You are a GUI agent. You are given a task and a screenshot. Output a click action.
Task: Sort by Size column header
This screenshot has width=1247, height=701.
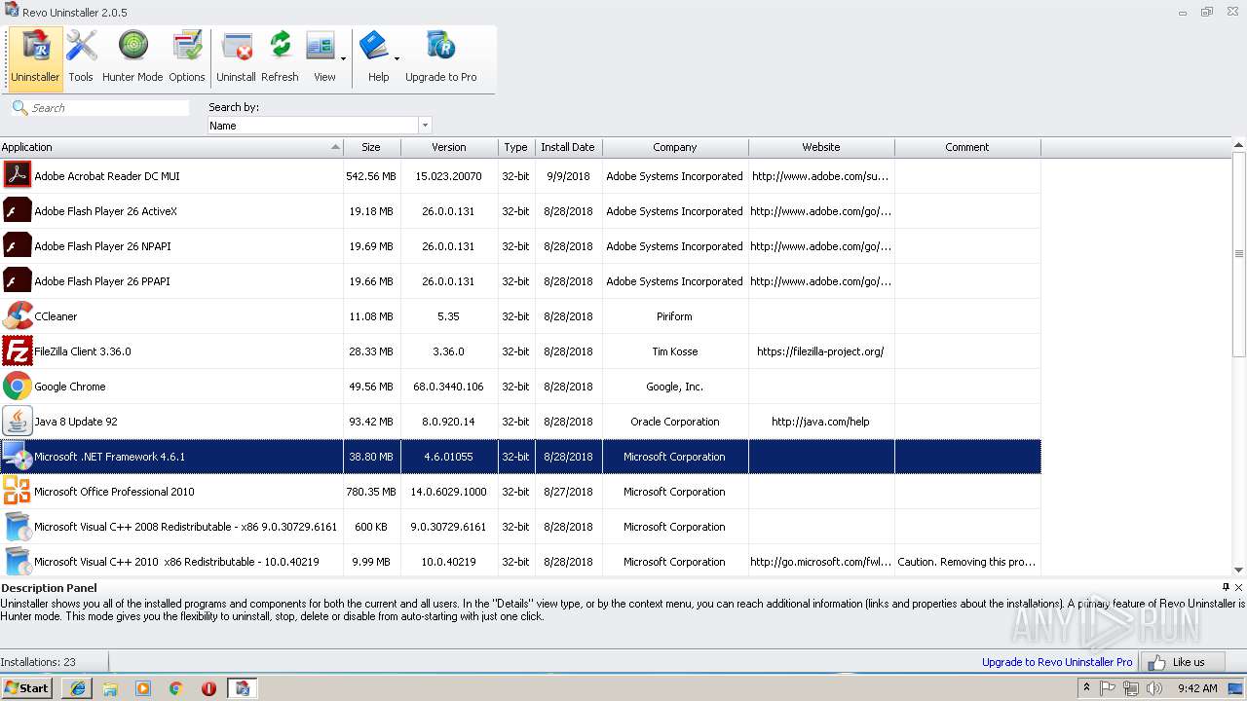tap(371, 147)
